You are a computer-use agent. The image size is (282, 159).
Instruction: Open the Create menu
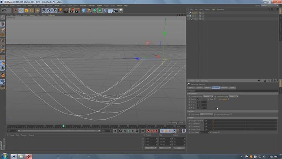click(12, 6)
